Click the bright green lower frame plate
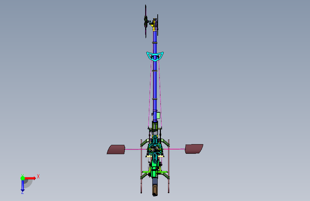Image resolution: width=310 pixels, height=201 pixels. click(154, 172)
